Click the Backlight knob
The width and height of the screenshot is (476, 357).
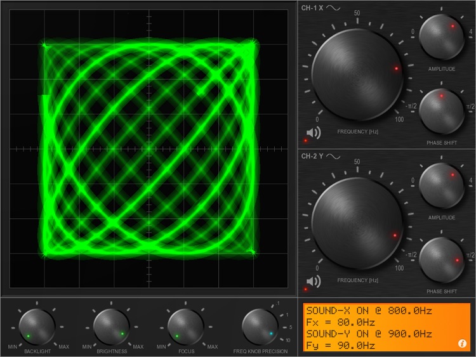[x=38, y=326]
